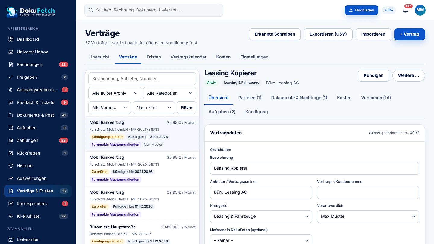Open notifications bell icon

pyautogui.click(x=405, y=10)
